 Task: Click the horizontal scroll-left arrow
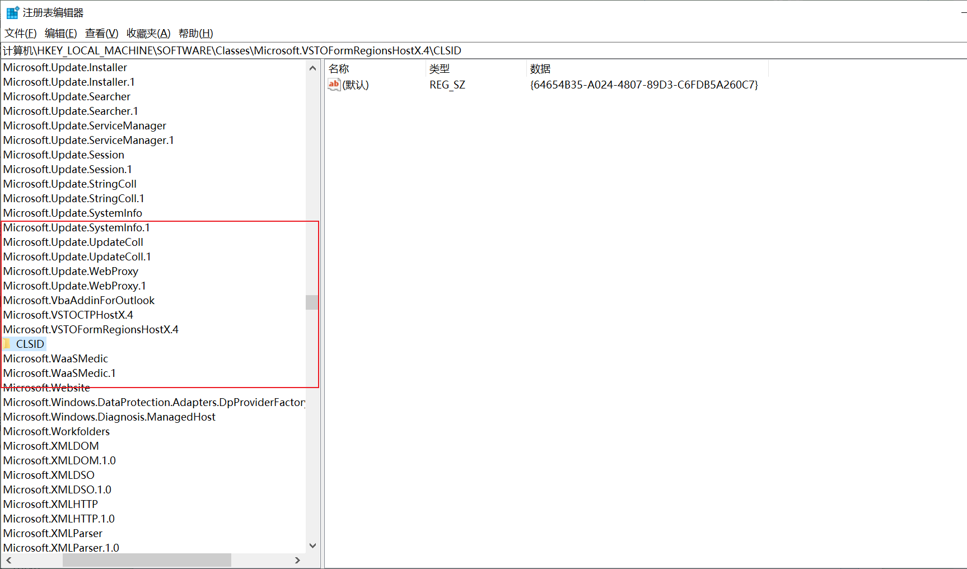pos(8,560)
